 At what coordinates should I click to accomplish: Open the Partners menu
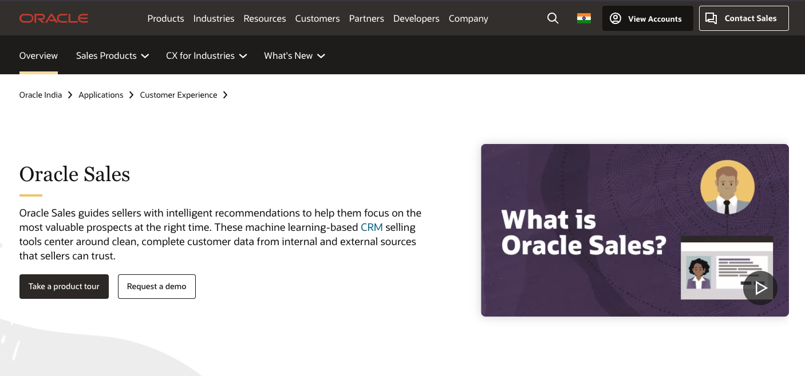click(x=366, y=18)
